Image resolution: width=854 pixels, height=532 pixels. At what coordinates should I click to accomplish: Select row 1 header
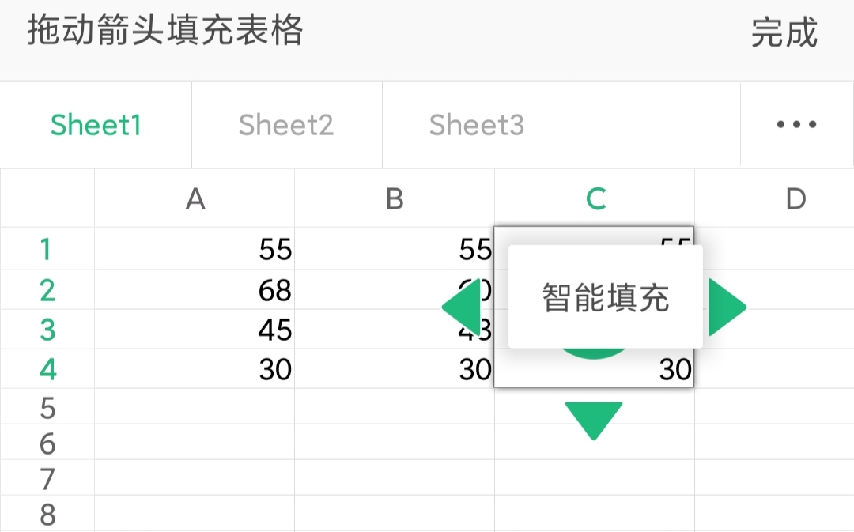pos(47,250)
